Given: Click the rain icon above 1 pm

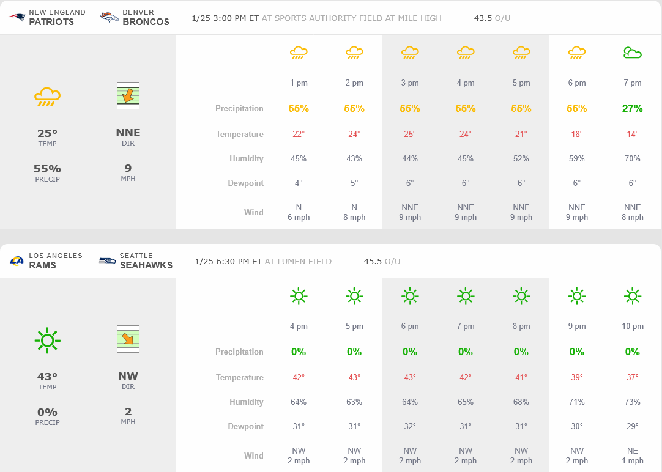Looking at the screenshot, I should click(299, 53).
